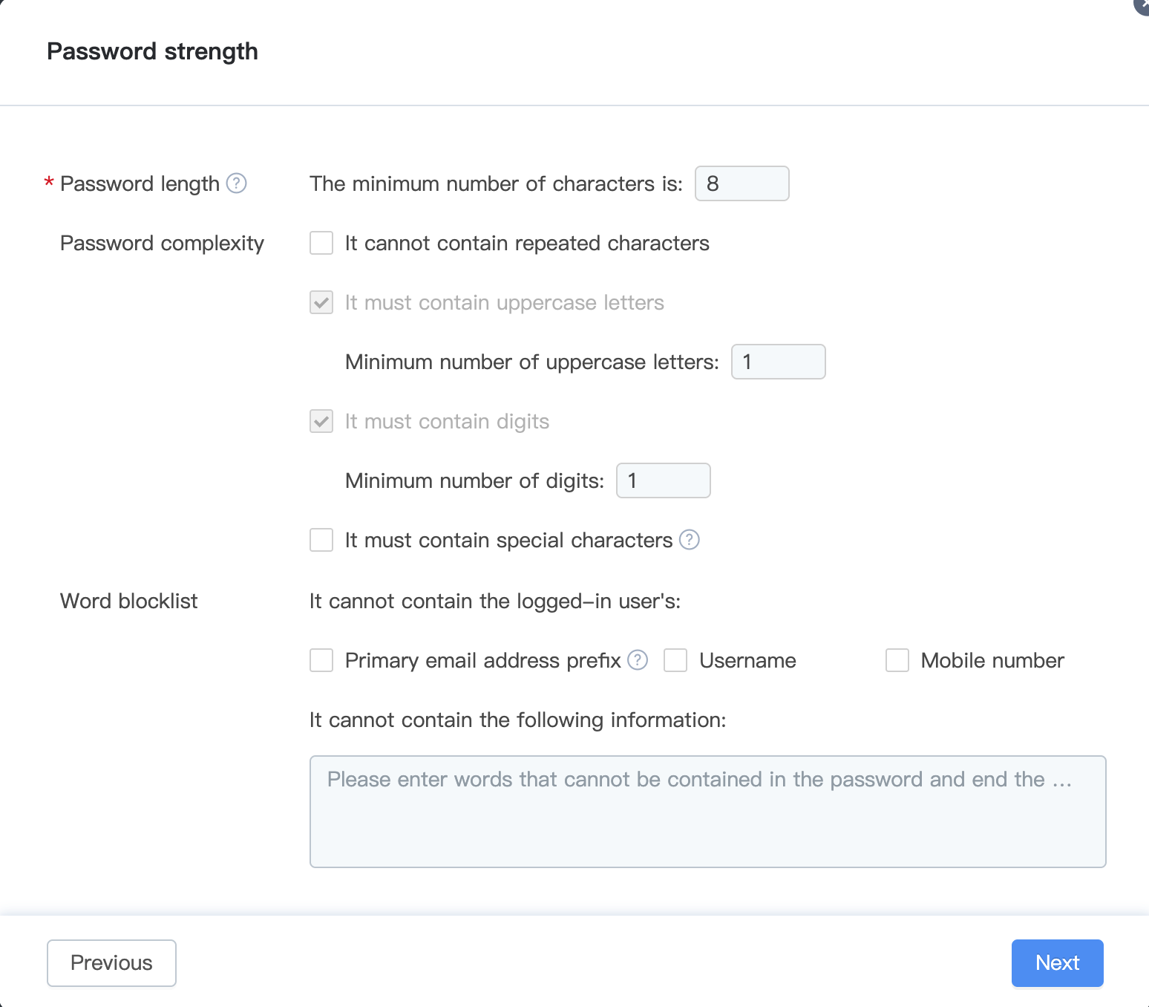Enable the Mobile number blocklist checkbox
1149x1007 pixels.
pyautogui.click(x=897, y=660)
